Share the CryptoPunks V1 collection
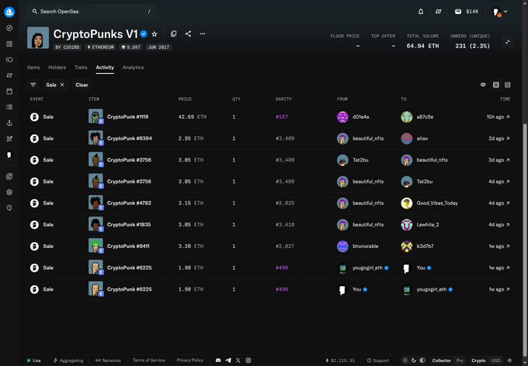Image resolution: width=528 pixels, height=366 pixels. pos(188,33)
